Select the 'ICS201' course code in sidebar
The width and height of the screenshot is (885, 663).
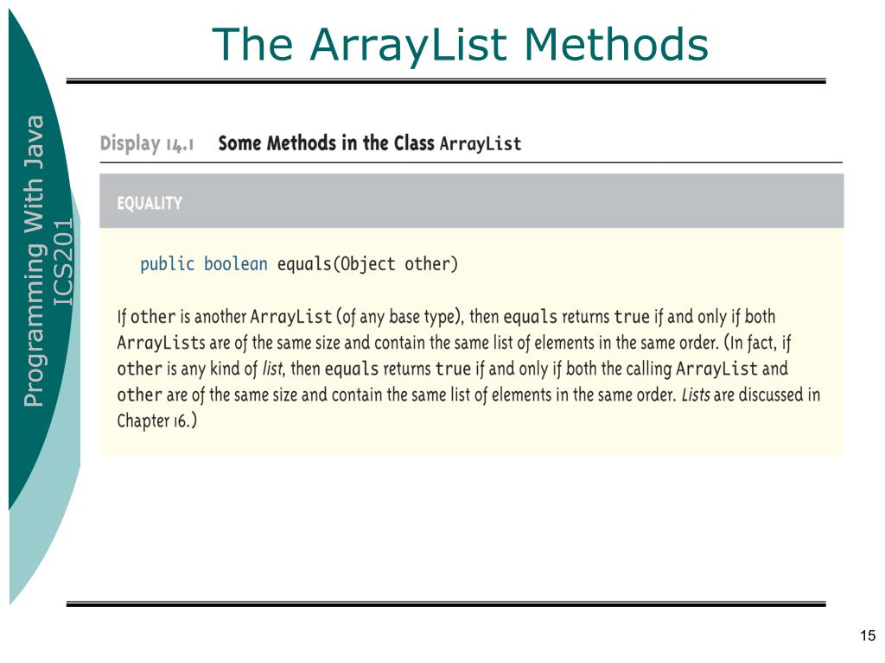click(x=63, y=261)
